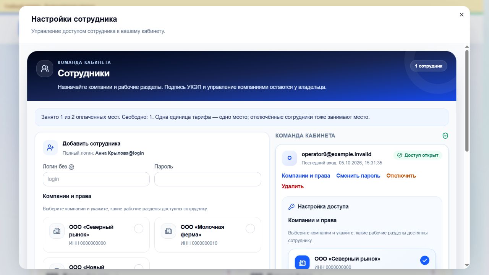
Task: Click the Доступ открыт status badge
Action: [x=418, y=155]
